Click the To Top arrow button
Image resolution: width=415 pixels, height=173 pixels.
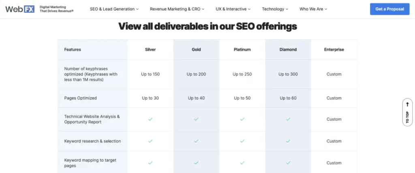[407, 112]
